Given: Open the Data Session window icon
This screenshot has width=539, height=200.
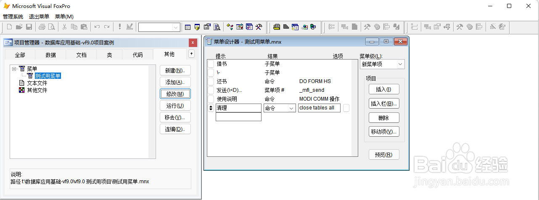Looking at the screenshot, I should click(x=197, y=27).
